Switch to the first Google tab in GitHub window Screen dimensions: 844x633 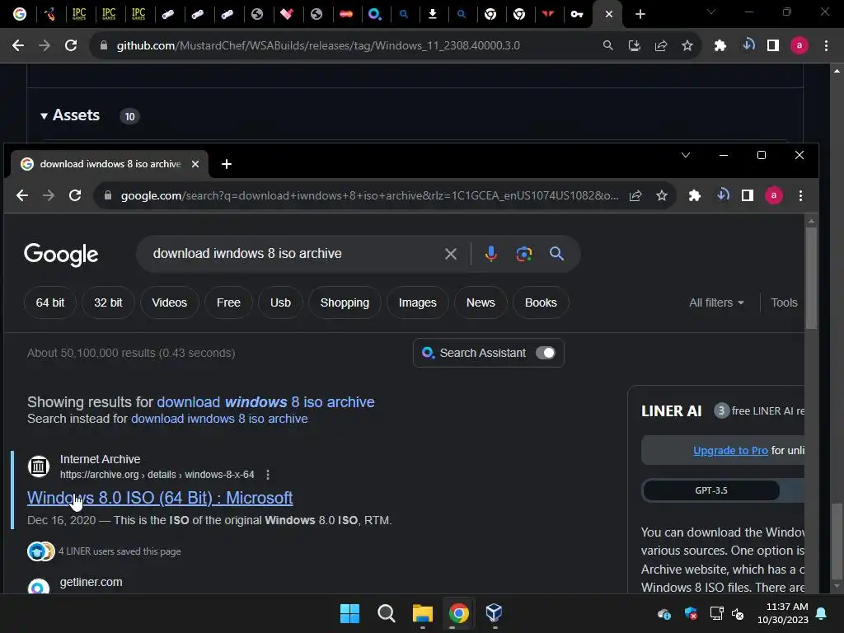20,15
